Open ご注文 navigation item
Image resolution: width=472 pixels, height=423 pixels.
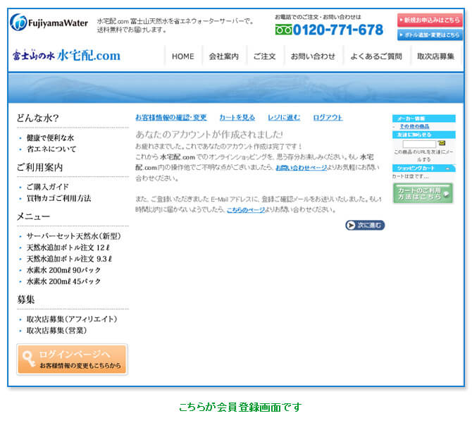(264, 56)
